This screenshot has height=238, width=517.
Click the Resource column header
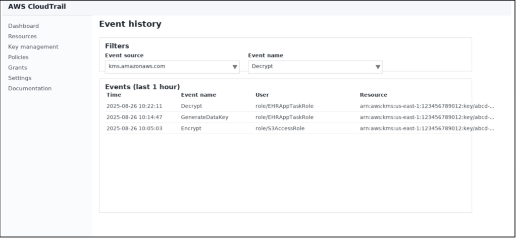[x=373, y=95]
